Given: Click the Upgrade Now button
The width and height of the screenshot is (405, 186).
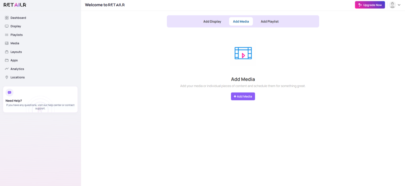Looking at the screenshot, I should tap(370, 5).
